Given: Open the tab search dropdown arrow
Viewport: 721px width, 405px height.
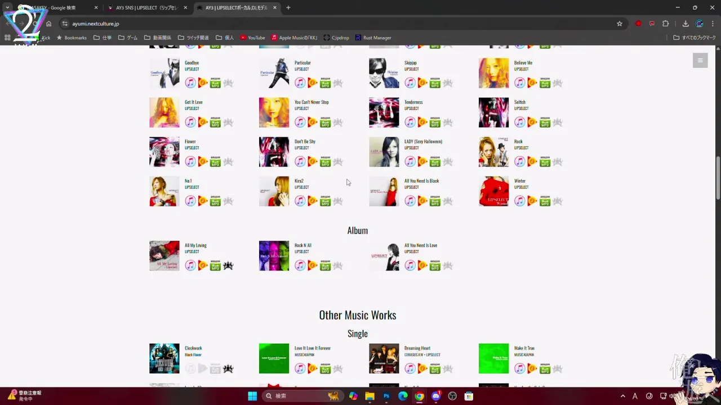Looking at the screenshot, I should pyautogui.click(x=7, y=8).
